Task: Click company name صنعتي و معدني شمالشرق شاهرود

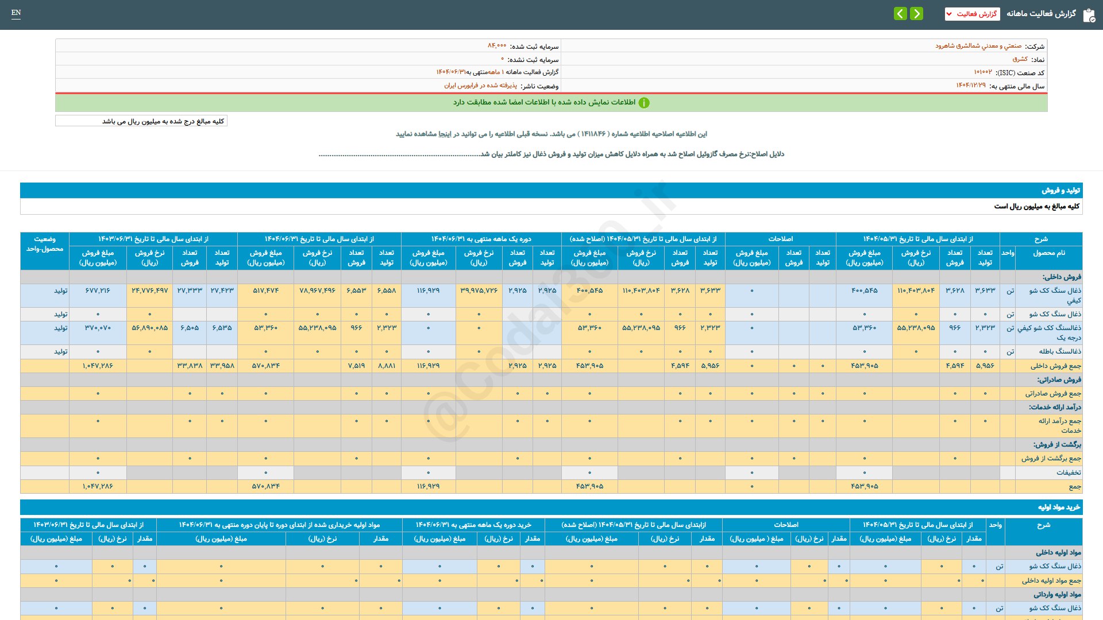Action: point(978,46)
